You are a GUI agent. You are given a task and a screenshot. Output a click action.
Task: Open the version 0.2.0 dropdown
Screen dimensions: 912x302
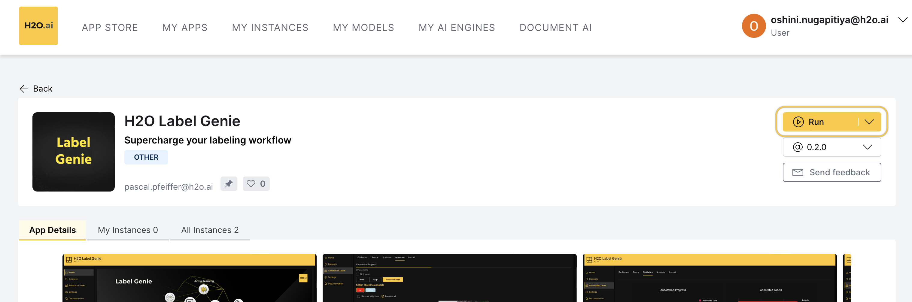[831, 147]
